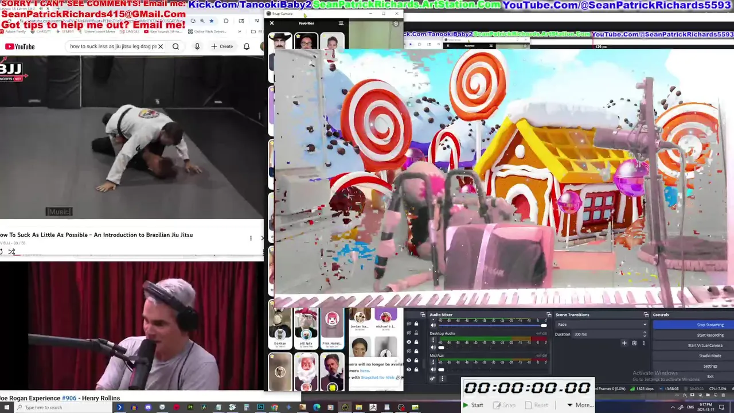Open Audio Mixer bottom three-dot menu
734x413 pixels.
pyautogui.click(x=442, y=379)
